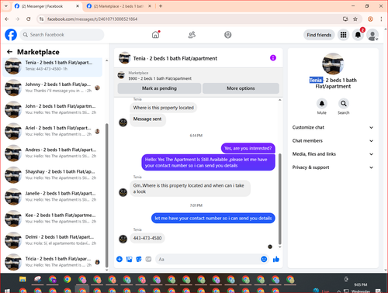Screen dimensions: 388x293
Task: Attach a photo using the image icon
Action: pos(129,259)
